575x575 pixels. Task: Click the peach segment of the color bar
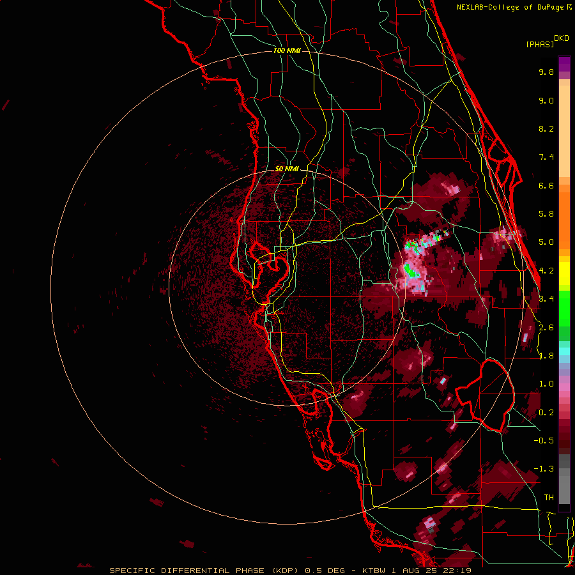(564, 128)
